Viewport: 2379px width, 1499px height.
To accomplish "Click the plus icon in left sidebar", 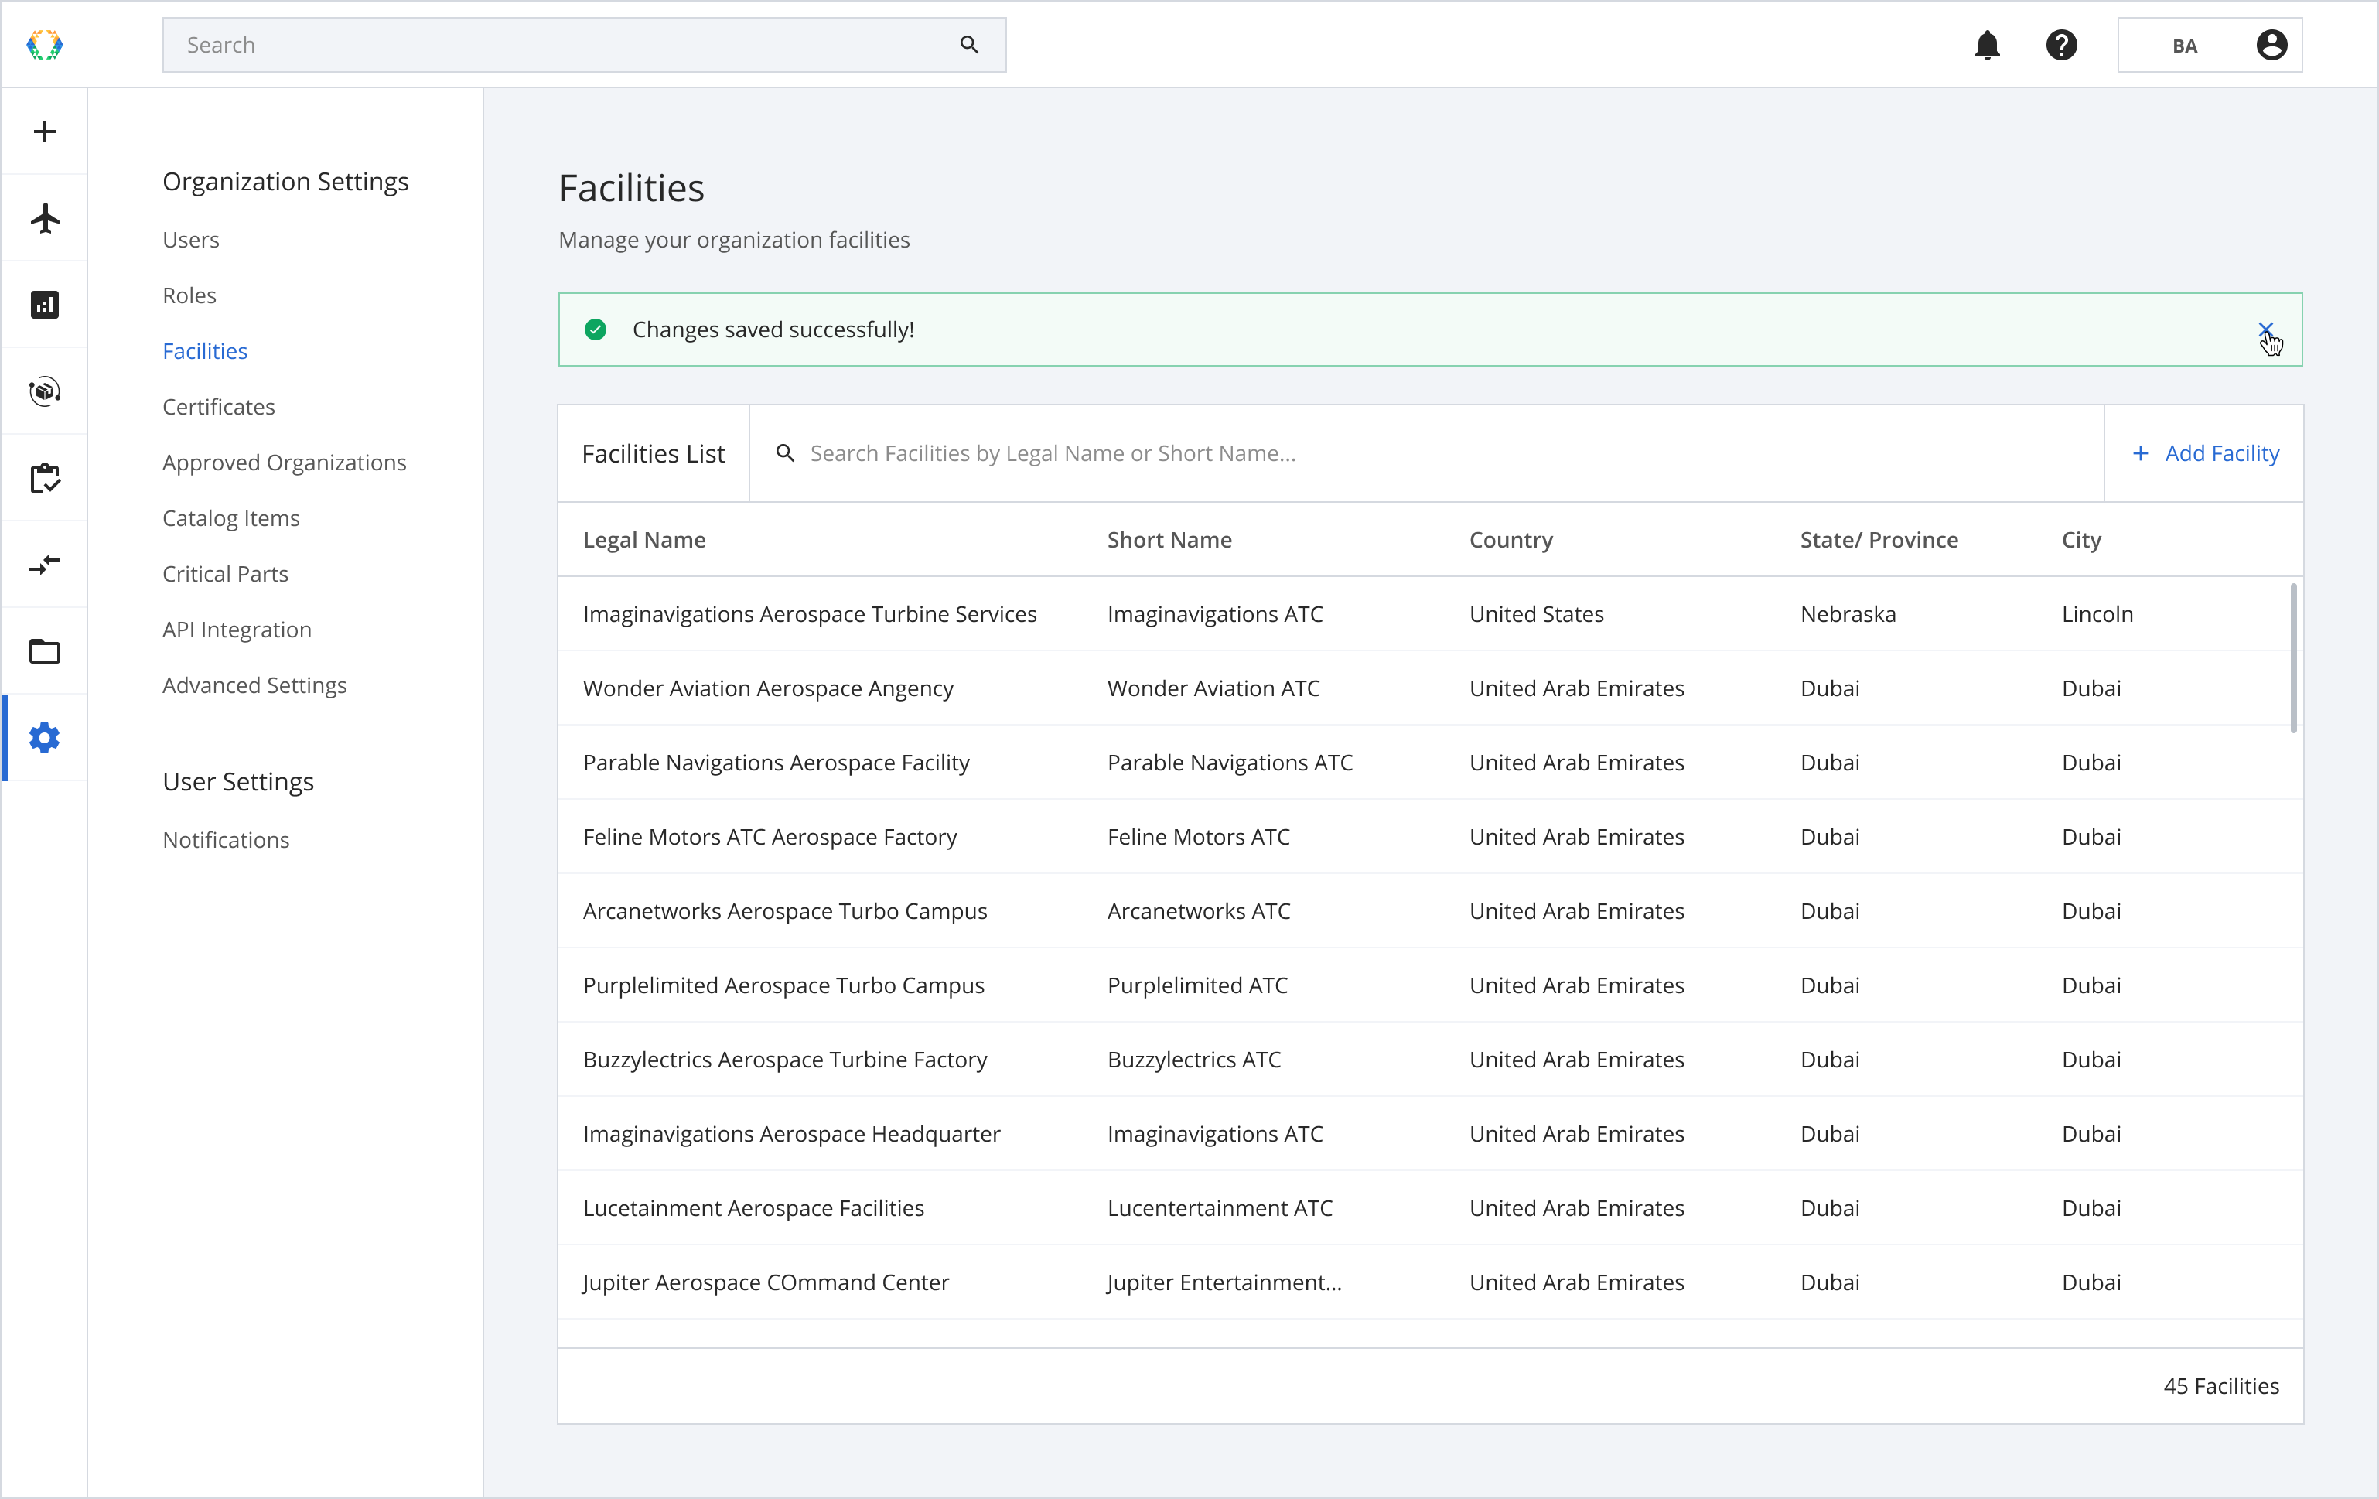I will pos(44,131).
